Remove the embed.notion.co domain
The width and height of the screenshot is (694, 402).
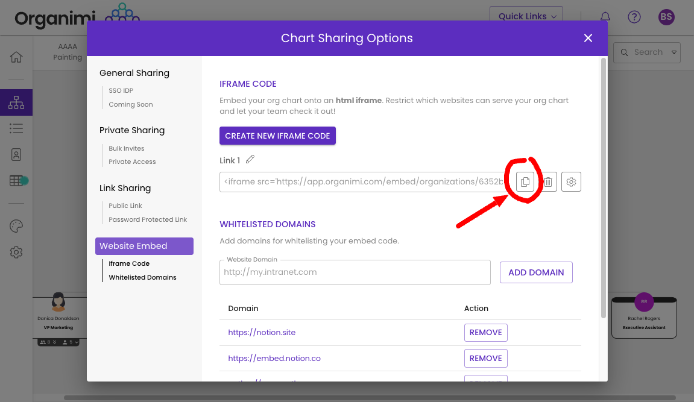click(485, 358)
